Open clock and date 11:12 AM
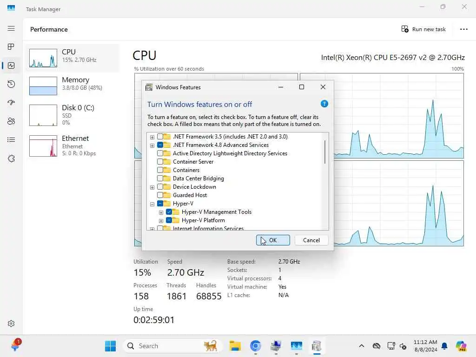 coord(426,346)
